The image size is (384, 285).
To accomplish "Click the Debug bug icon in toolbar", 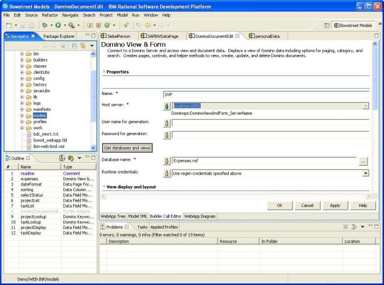I will [45, 25].
